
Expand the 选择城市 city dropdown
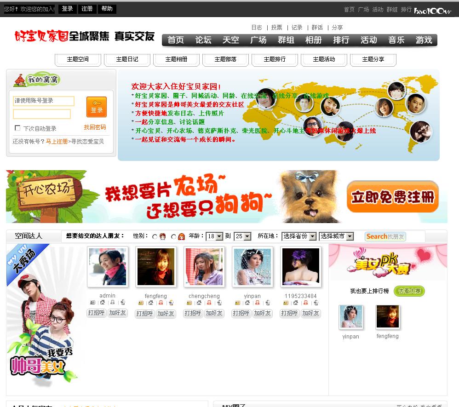tap(336, 236)
